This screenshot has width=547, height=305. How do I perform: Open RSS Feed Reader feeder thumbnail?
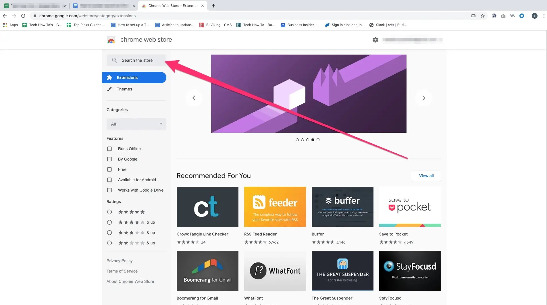click(275, 207)
